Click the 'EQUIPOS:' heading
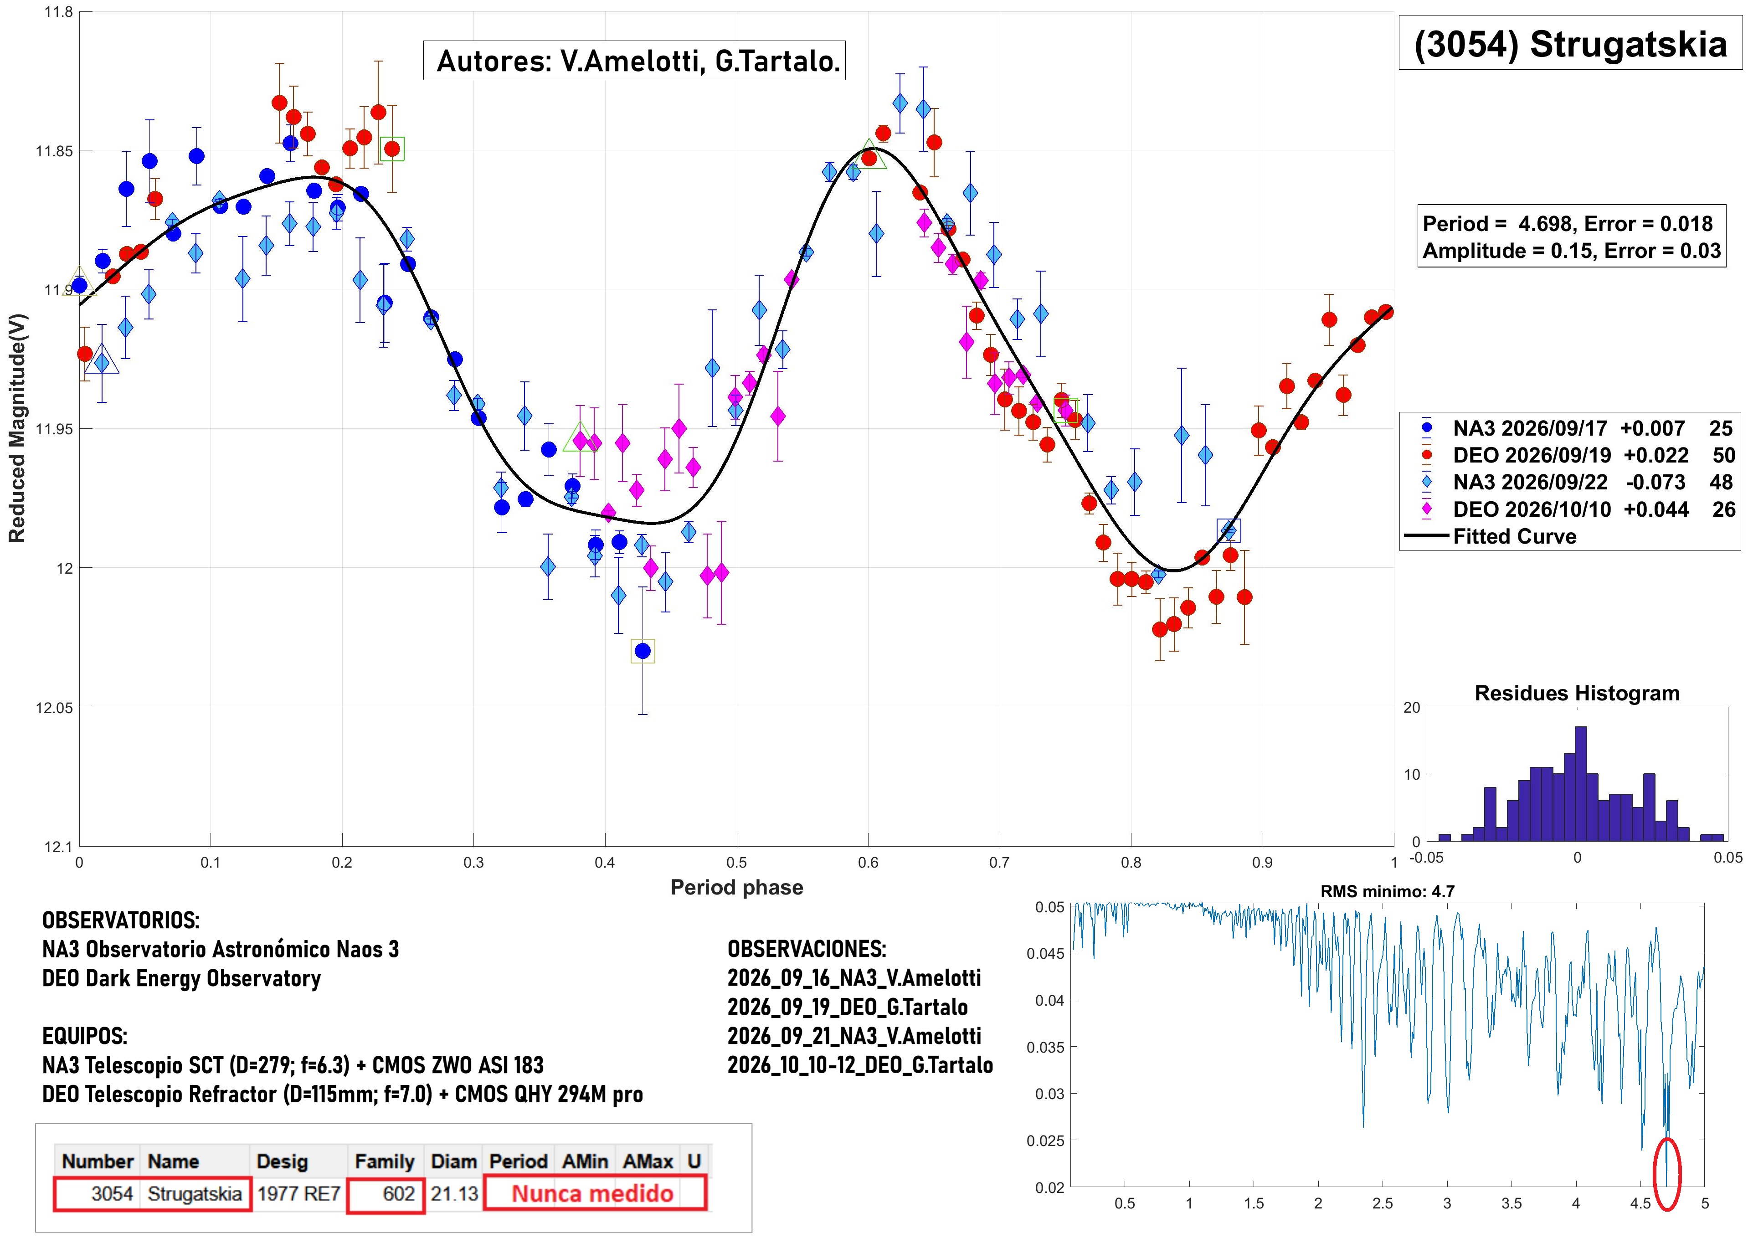The image size is (1748, 1239). (85, 1036)
